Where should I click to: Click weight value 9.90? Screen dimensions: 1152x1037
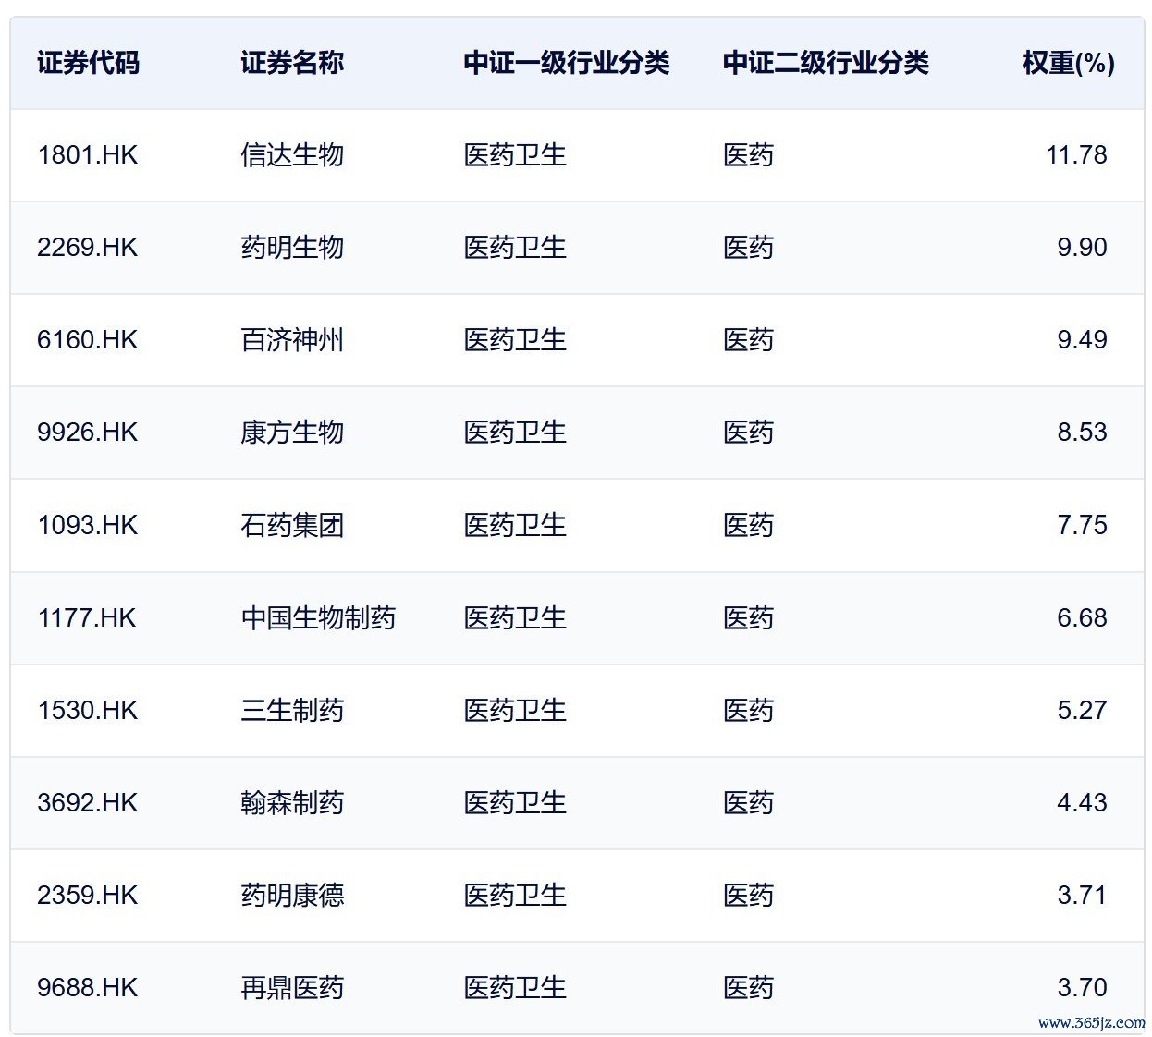(1082, 248)
